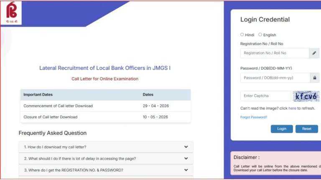Click the chevron on FAQ question 3
Screen dimensions: 321x180
coord(186,170)
